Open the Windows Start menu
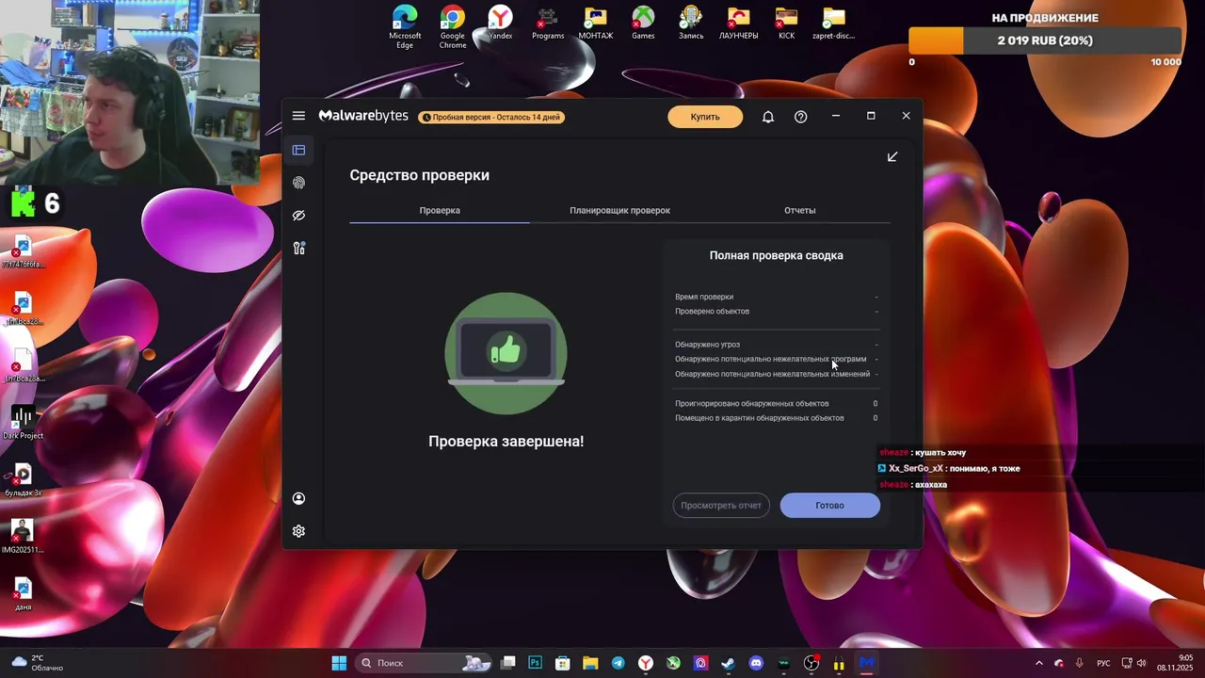Image resolution: width=1205 pixels, height=678 pixels. [x=339, y=663]
